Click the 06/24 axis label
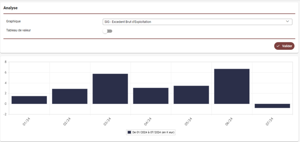 tap(229, 121)
